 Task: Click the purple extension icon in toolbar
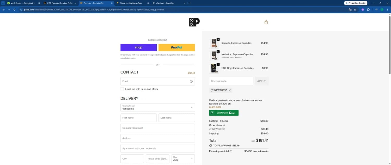tap(363, 10)
